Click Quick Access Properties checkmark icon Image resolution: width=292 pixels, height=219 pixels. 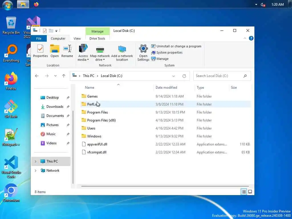tap(44, 31)
